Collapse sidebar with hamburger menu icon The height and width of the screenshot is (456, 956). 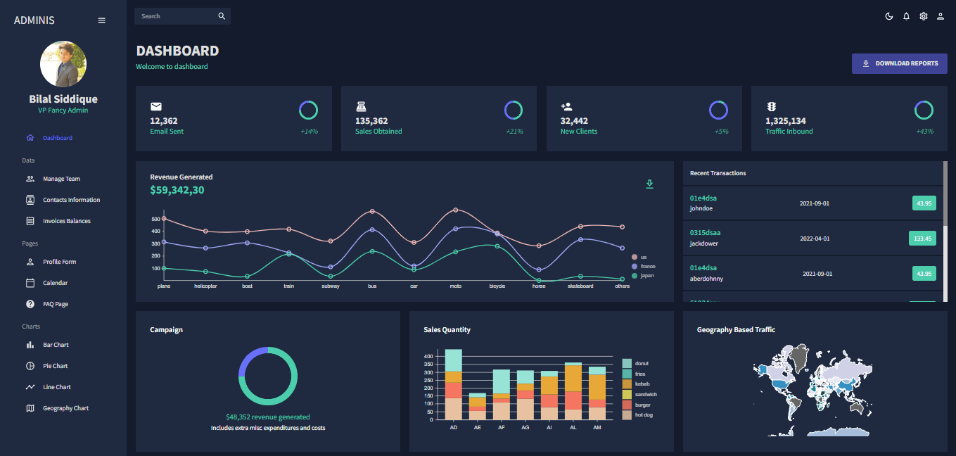[x=101, y=20]
